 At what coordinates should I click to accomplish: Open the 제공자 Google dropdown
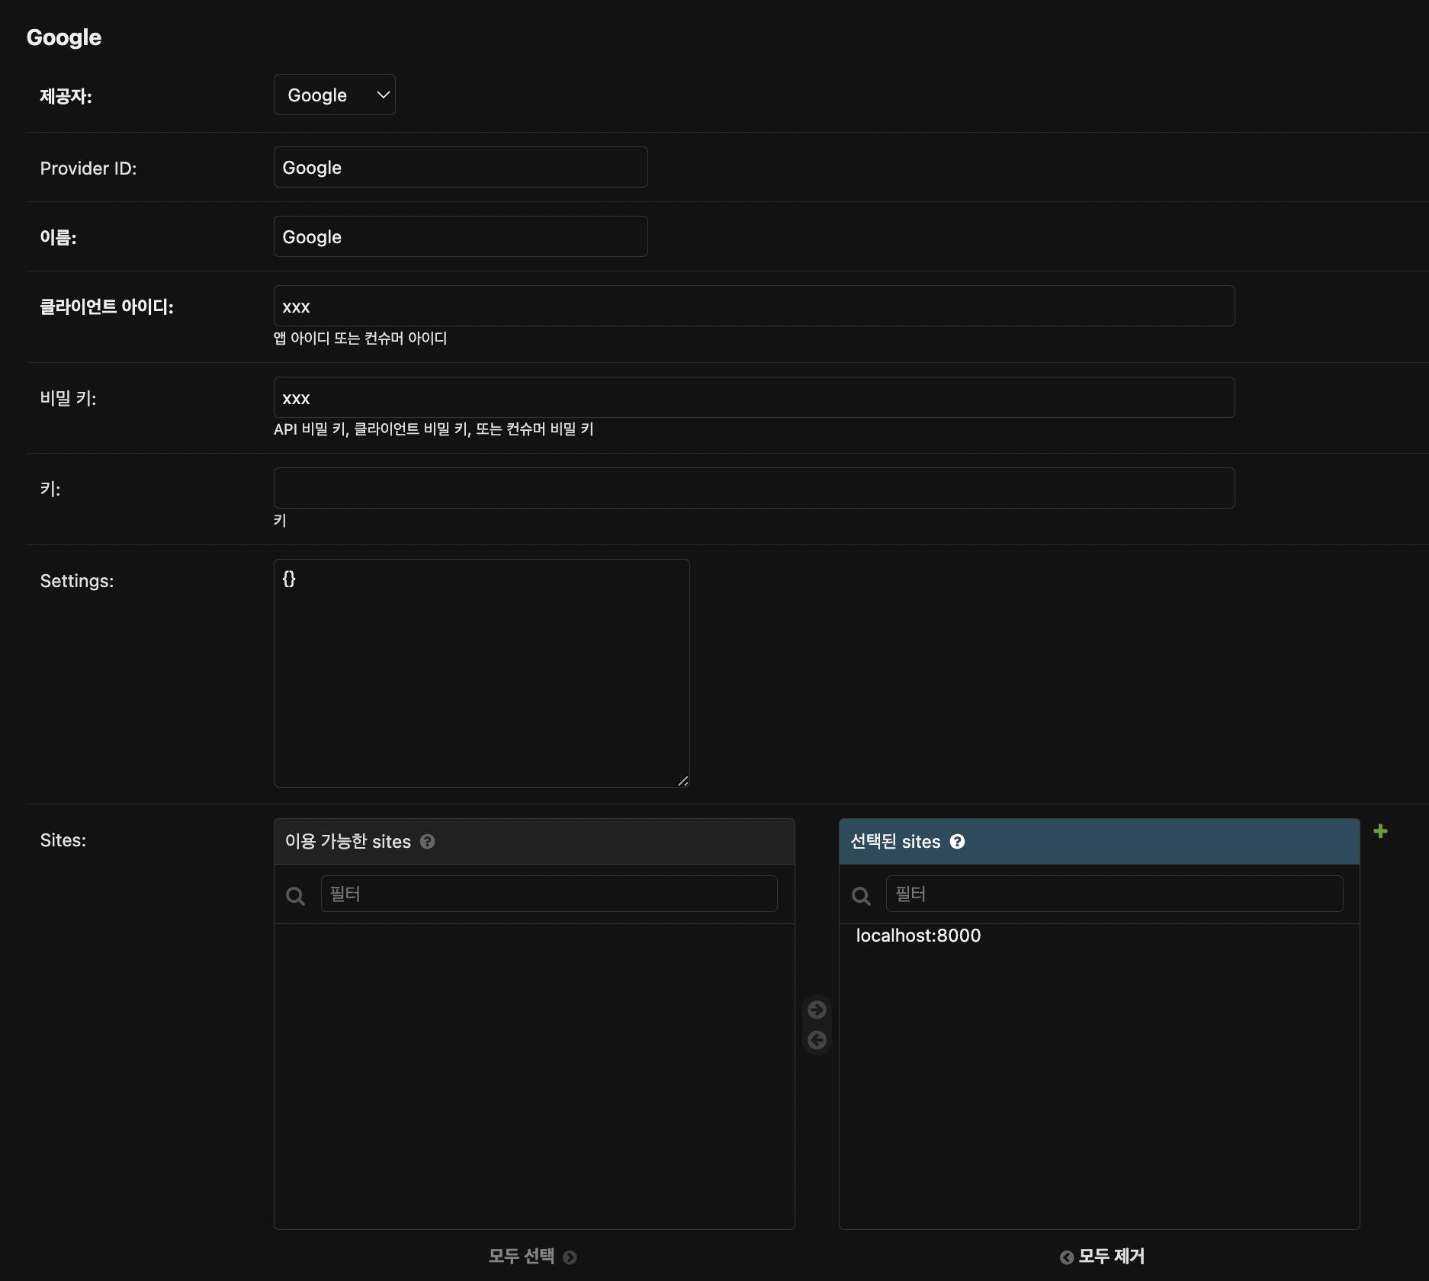coord(334,95)
